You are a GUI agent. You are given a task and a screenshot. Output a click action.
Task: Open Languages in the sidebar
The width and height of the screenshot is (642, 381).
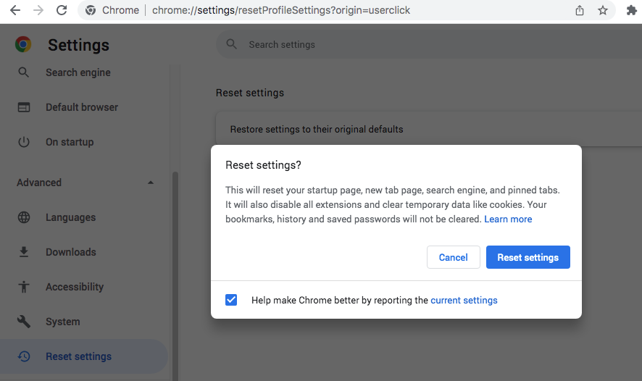click(x=70, y=217)
